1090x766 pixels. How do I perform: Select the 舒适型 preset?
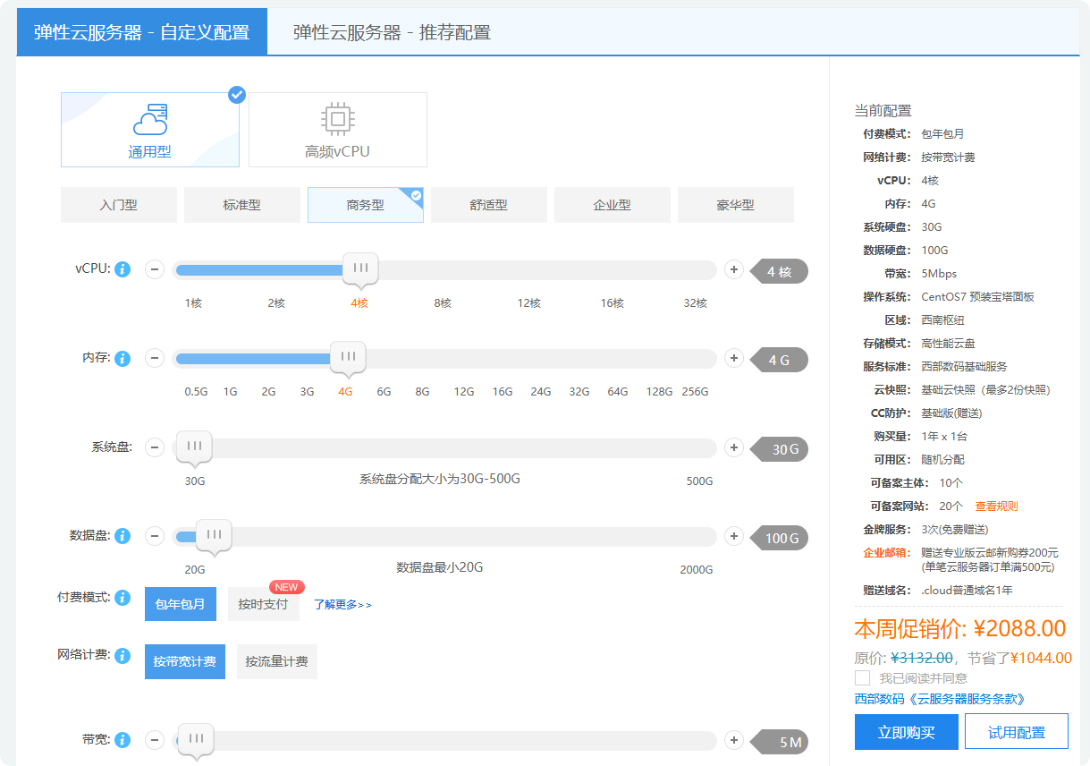pos(489,205)
